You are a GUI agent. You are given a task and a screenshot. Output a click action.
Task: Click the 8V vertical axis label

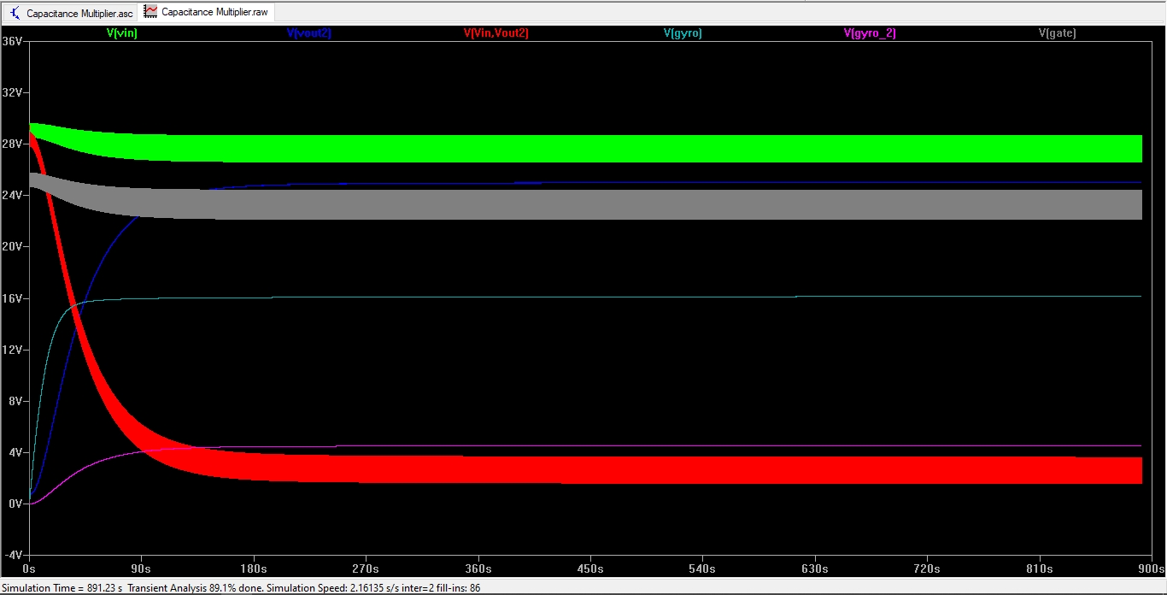[15, 401]
